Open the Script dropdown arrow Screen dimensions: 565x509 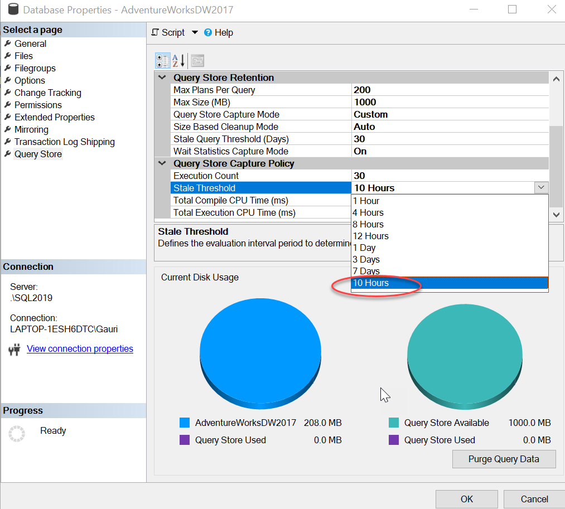pyautogui.click(x=195, y=33)
